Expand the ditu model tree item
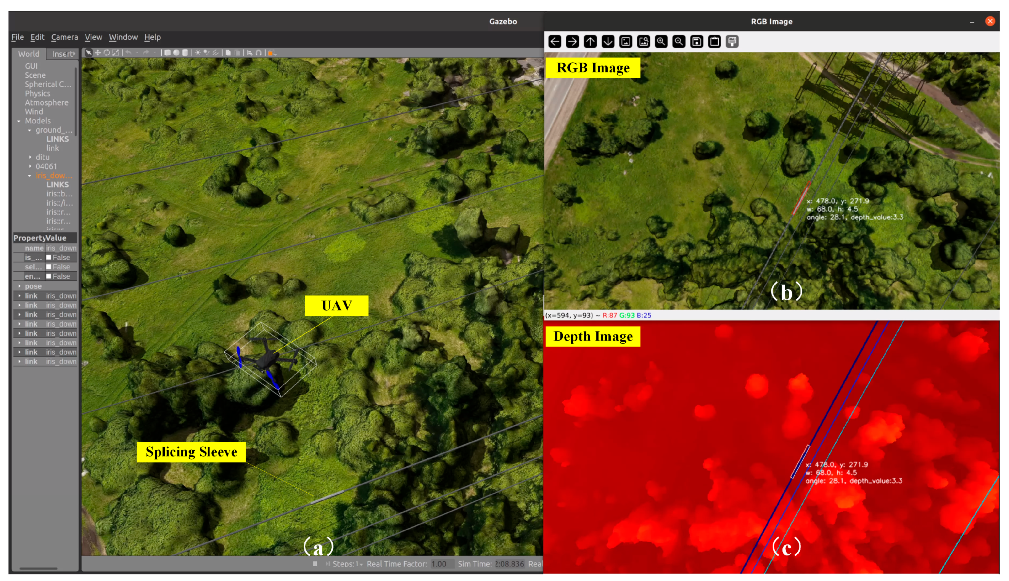1009x581 pixels. pyautogui.click(x=30, y=157)
